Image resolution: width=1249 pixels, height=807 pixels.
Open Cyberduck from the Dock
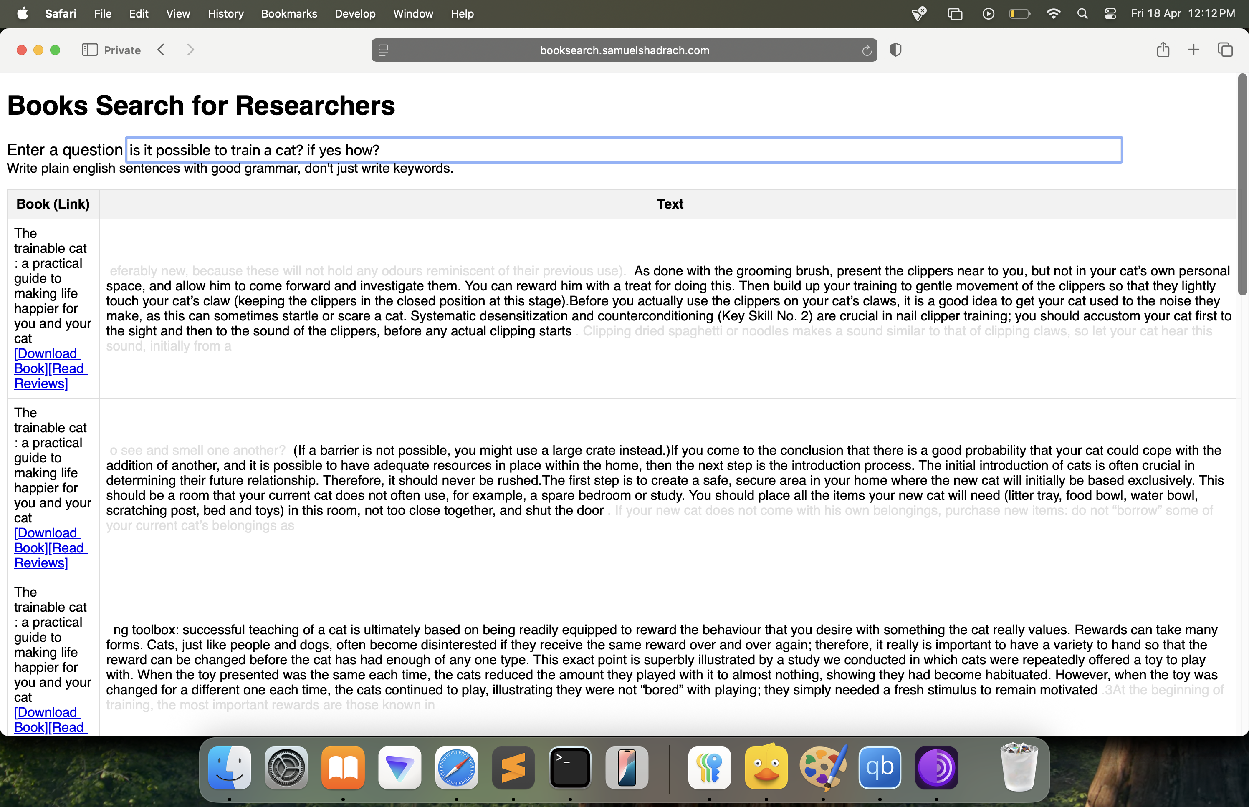point(766,767)
